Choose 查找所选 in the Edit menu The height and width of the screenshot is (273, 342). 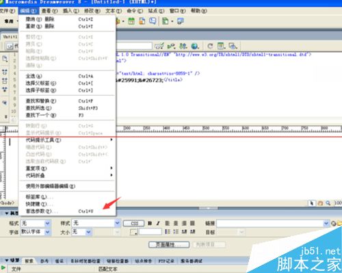coord(67,108)
